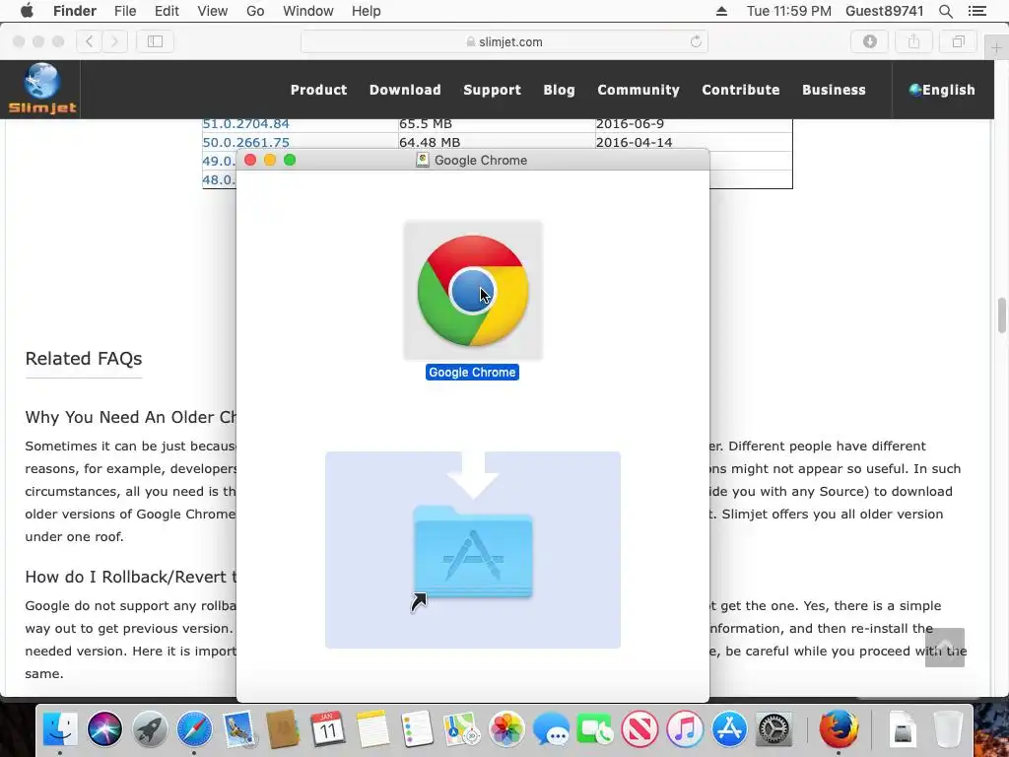Open version 51.0.2704.84 link
1009x757 pixels.
point(245,123)
